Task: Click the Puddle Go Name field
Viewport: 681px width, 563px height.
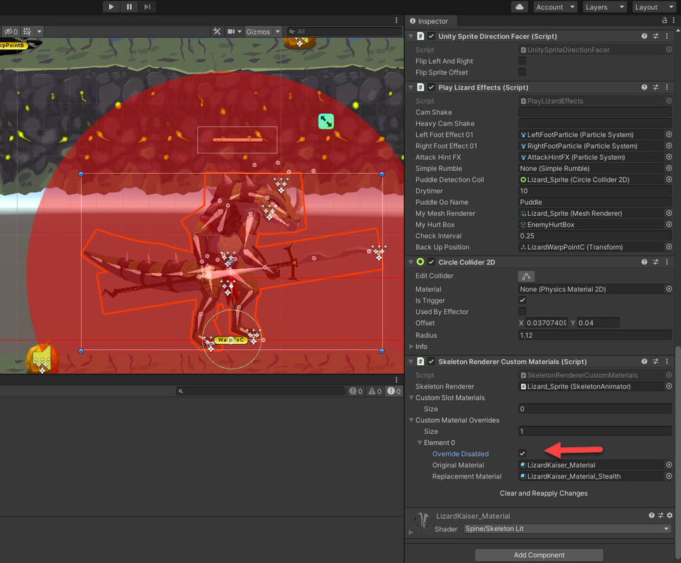Action: pyautogui.click(x=595, y=202)
